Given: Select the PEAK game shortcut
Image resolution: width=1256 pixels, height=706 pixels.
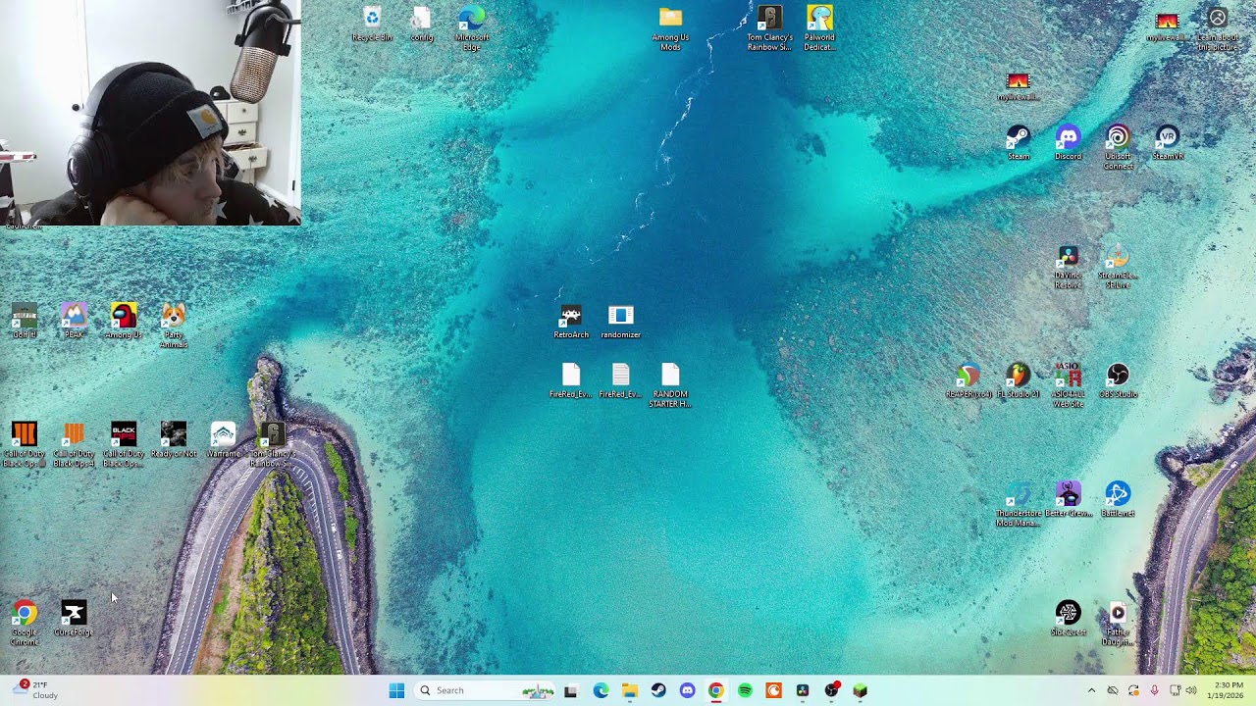Looking at the screenshot, I should [x=74, y=322].
